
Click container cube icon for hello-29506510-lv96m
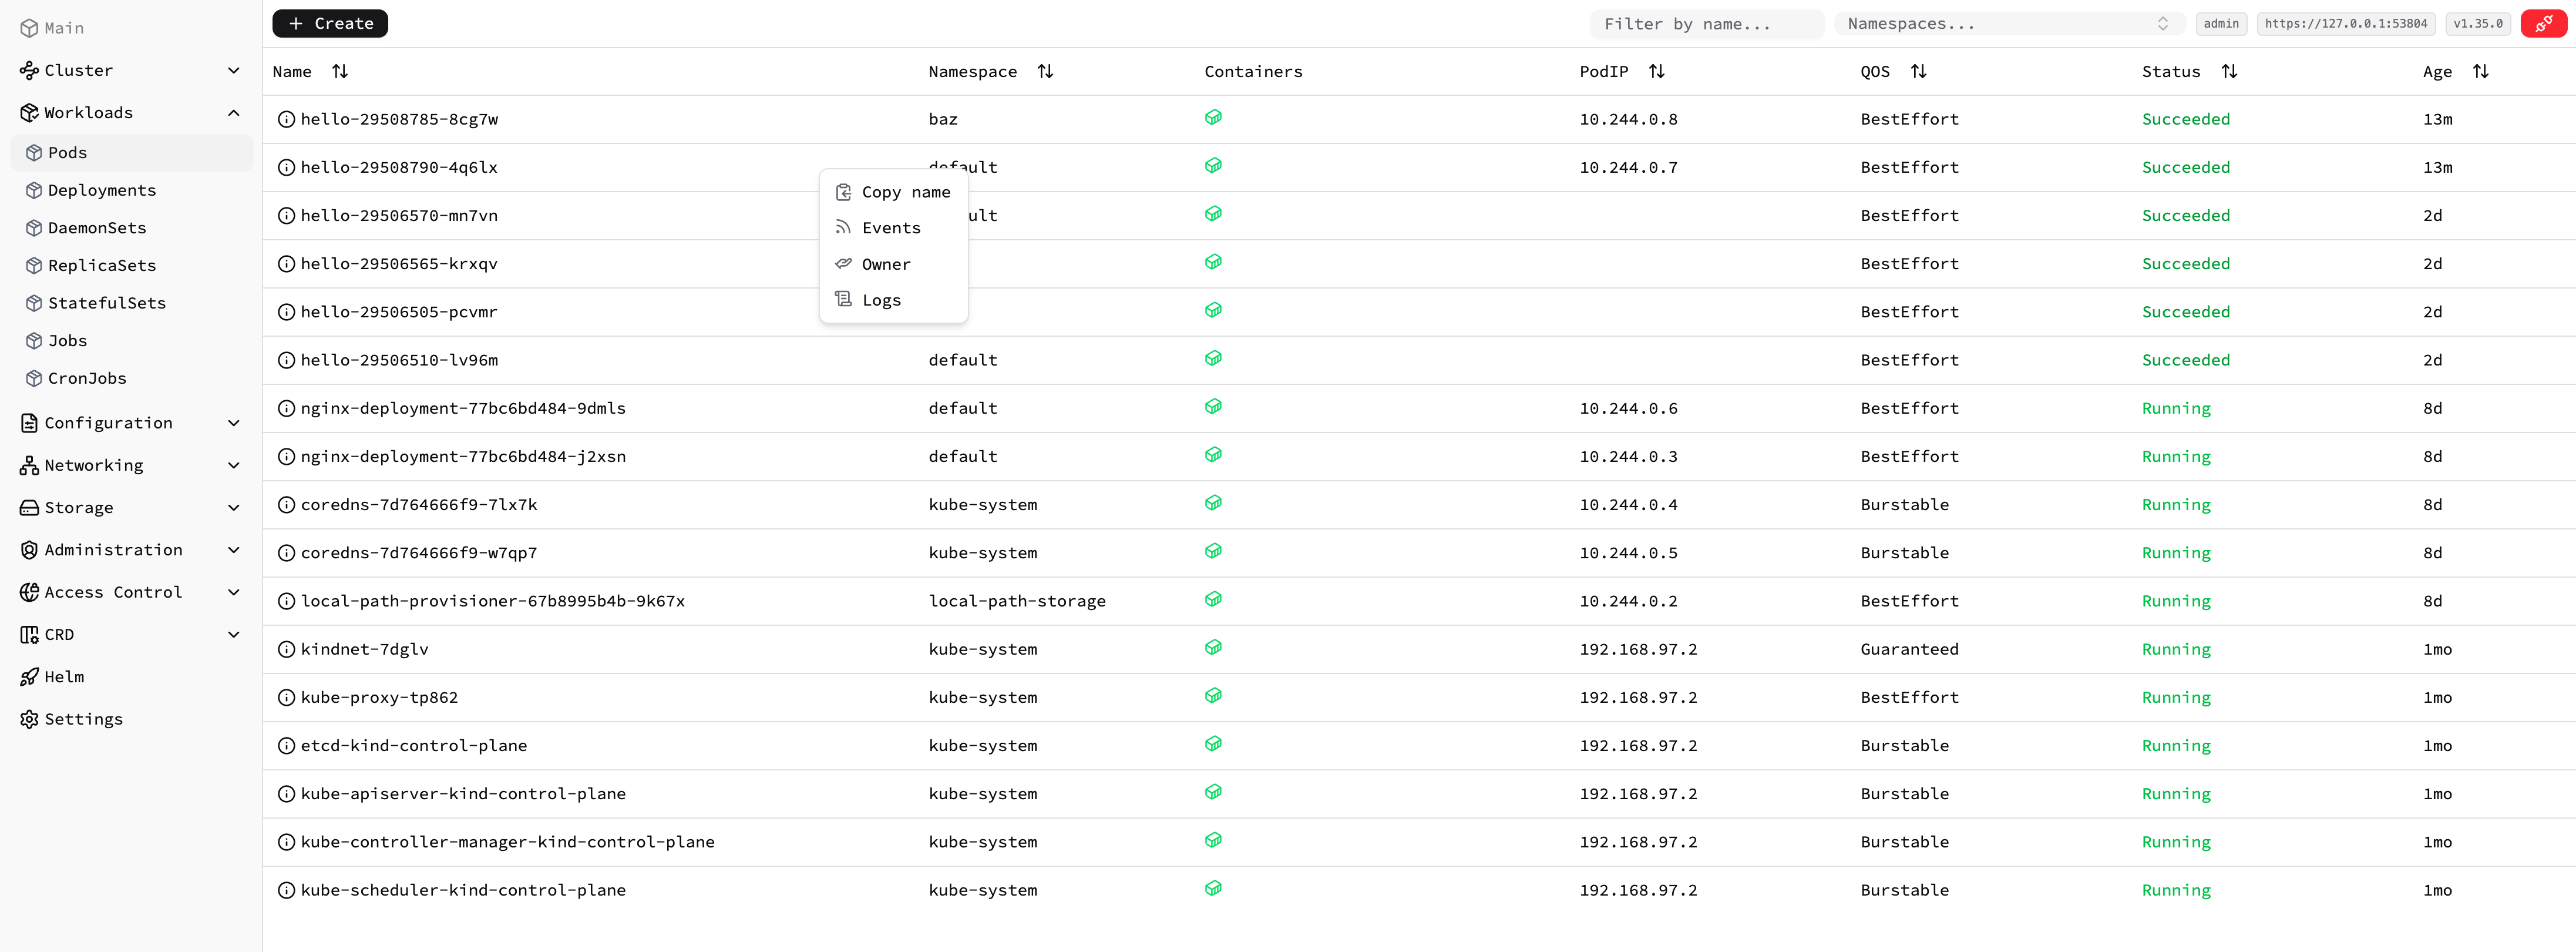tap(1213, 358)
